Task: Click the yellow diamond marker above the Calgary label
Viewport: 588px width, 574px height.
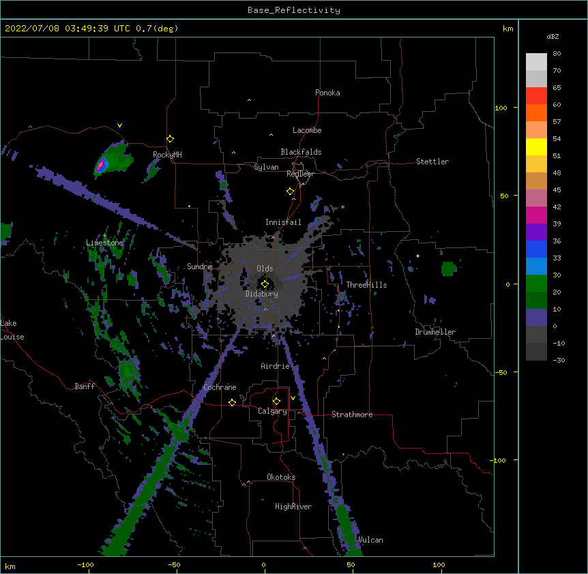Action: pos(276,402)
